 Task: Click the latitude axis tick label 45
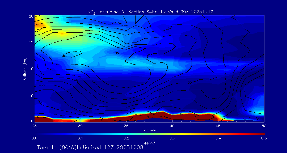coord(218,126)
